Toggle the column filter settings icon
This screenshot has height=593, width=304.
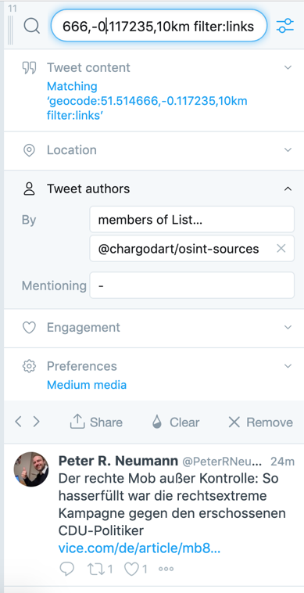tap(284, 26)
